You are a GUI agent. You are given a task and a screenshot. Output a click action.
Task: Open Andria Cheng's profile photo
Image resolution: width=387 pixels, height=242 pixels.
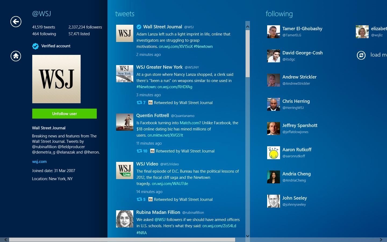274,177
